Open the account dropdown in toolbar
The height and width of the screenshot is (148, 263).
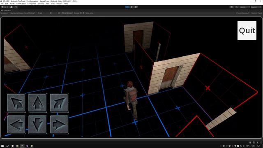click(x=5, y=7)
